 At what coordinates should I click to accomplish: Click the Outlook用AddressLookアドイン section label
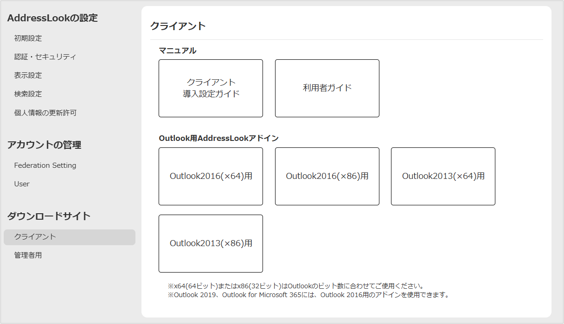tap(218, 138)
